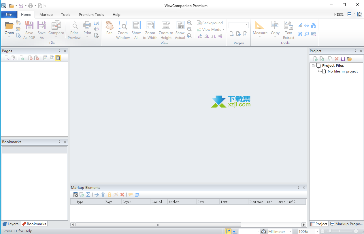Click the glasses icon in Tools group
Image resolution: width=364 pixels, height=234 pixels.
tap(307, 25)
